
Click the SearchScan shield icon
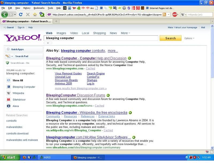(x=7, y=63)
